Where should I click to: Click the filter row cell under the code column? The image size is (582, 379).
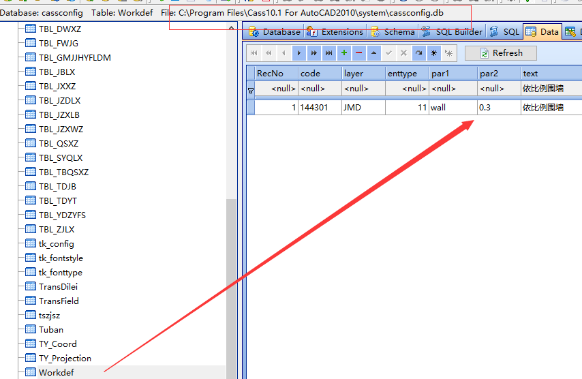pyautogui.click(x=319, y=89)
